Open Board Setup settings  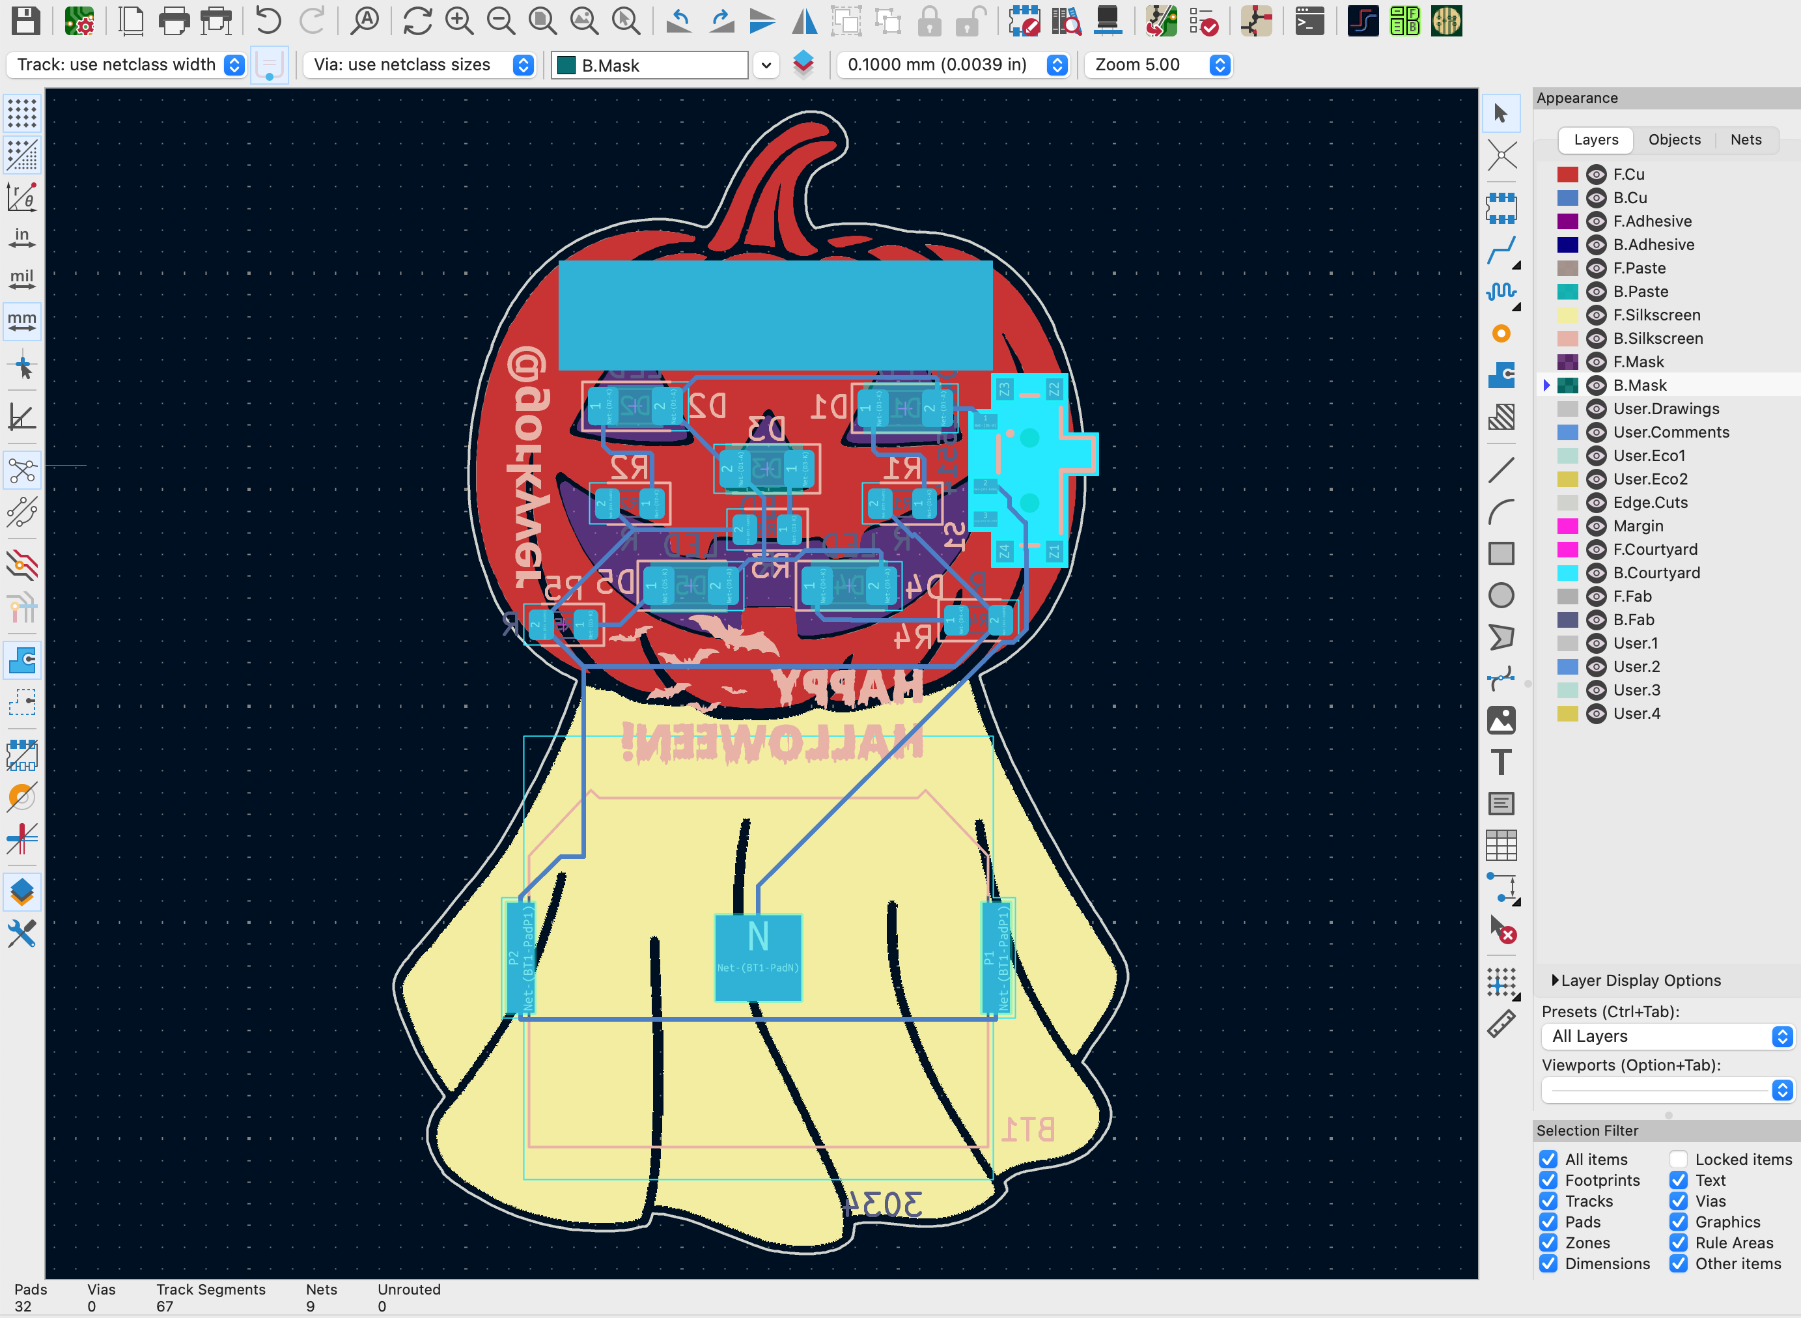78,21
